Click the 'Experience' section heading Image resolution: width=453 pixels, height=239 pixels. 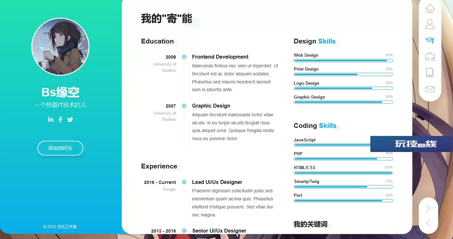tap(159, 166)
